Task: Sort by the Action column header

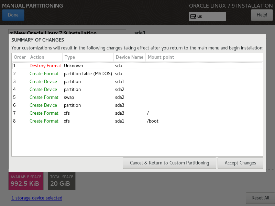Action: [45, 57]
